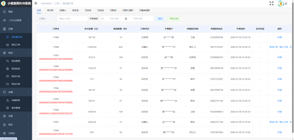
Task: Toggle fullscreen with the expand-arrows icon
Action: 271,3
